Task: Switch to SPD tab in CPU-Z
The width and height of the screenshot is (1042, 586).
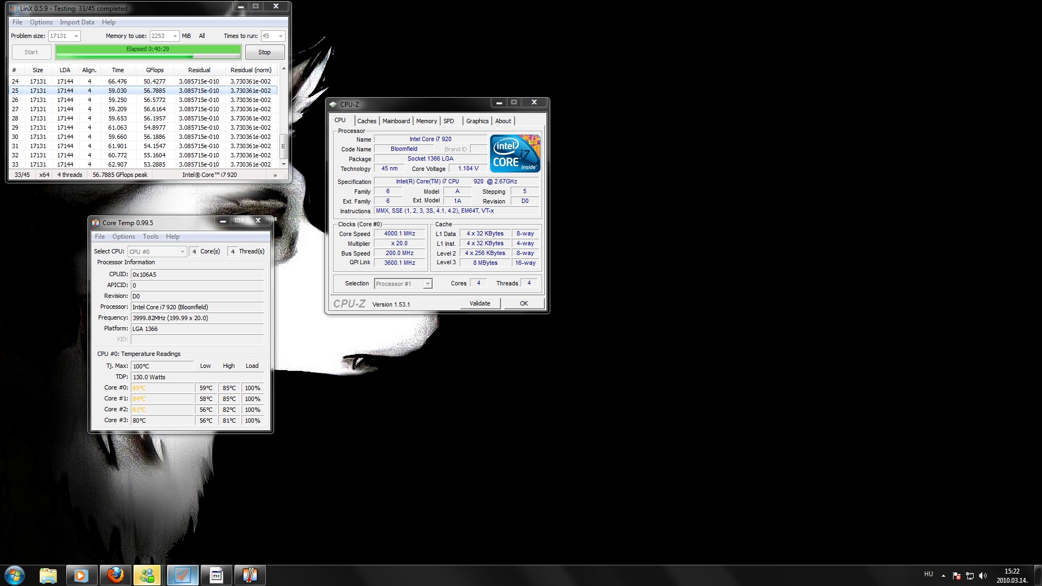Action: 449,121
